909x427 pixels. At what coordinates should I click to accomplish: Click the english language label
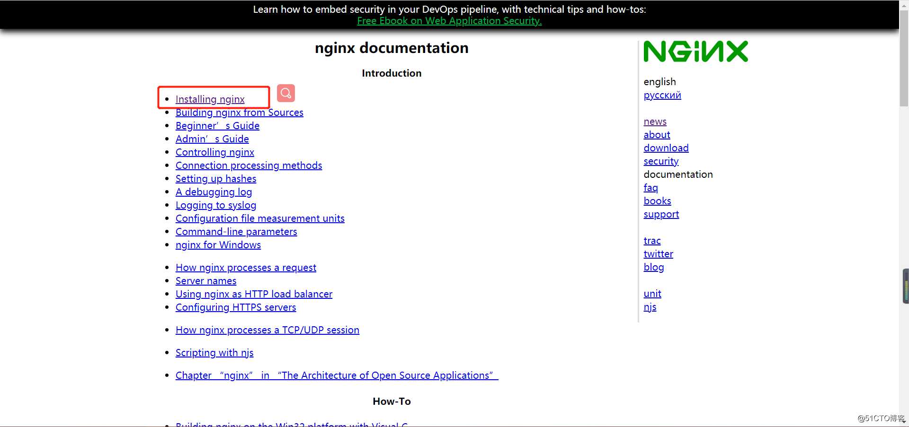pos(660,82)
